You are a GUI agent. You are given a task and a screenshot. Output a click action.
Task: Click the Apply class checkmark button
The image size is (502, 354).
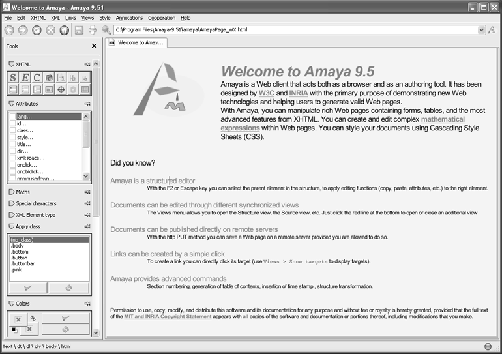[x=28, y=288]
